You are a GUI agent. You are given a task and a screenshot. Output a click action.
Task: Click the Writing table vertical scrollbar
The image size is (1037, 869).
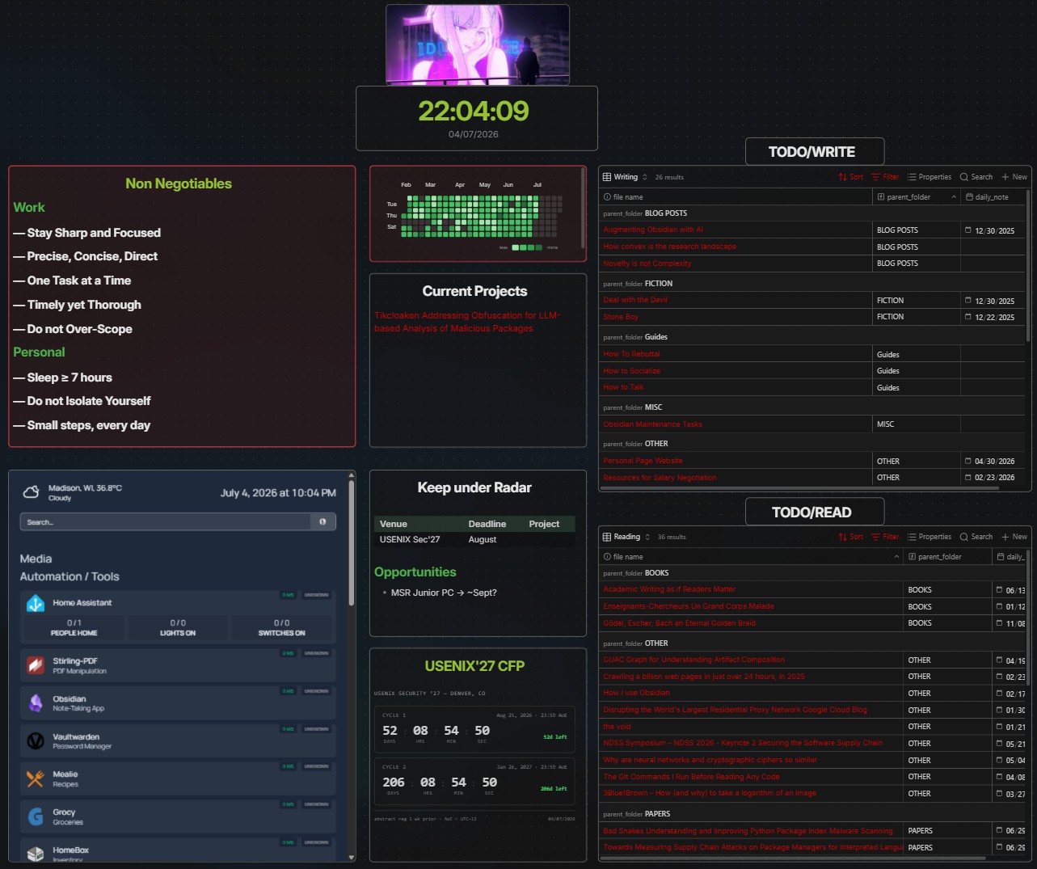1028,267
